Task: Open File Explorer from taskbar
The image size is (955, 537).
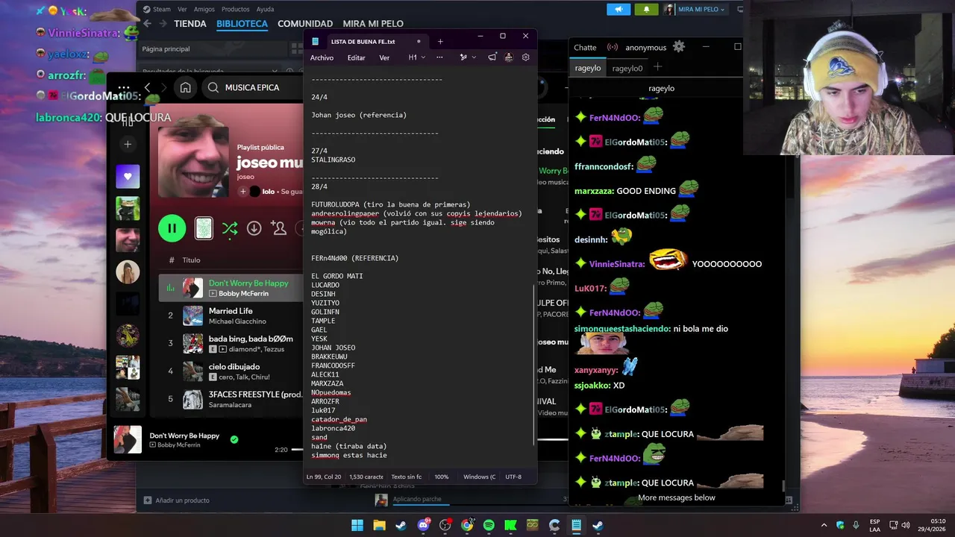Action: [379, 525]
